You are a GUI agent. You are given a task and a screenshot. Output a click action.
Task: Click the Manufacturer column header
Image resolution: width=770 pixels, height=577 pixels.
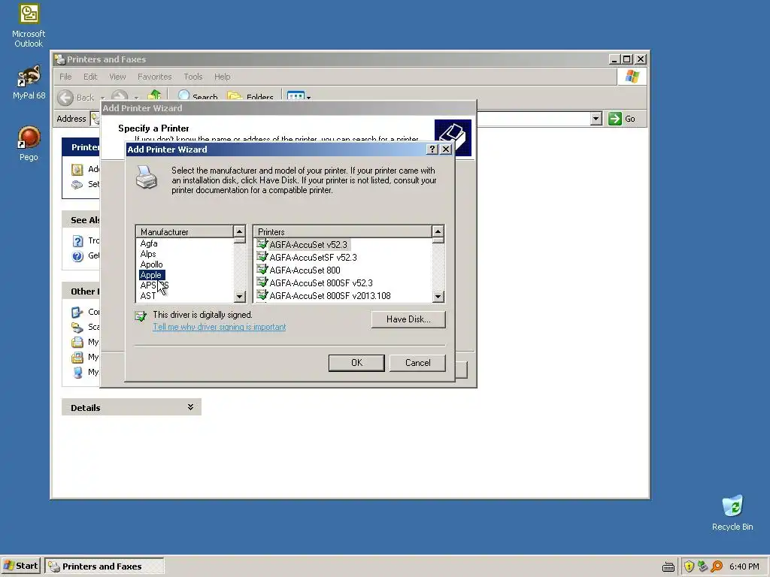184,231
